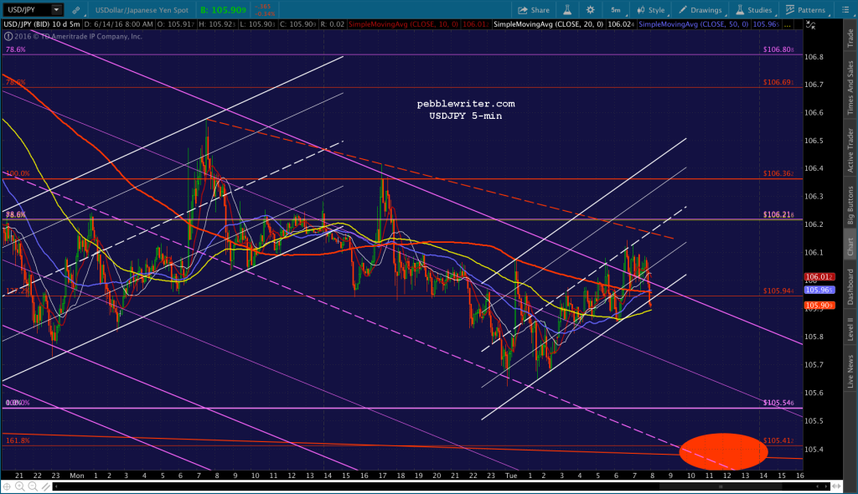Open the Times And Sales side tab
Image resolution: width=858 pixels, height=494 pixels.
[x=850, y=88]
